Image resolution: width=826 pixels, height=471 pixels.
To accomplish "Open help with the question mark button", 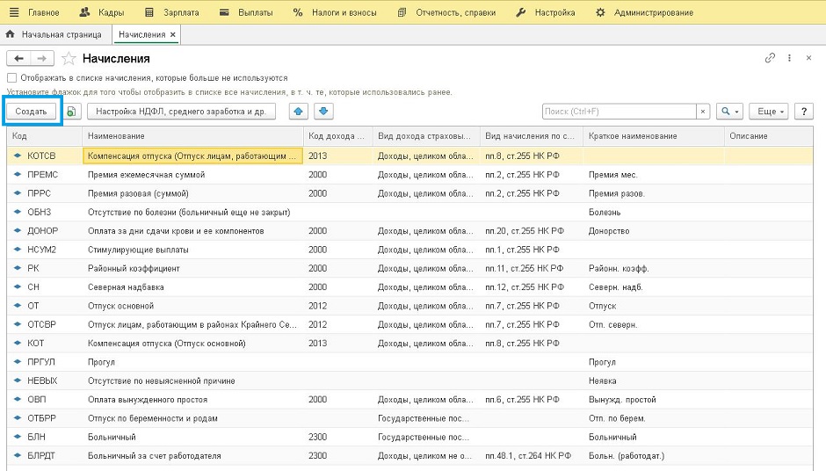I will tap(802, 112).
